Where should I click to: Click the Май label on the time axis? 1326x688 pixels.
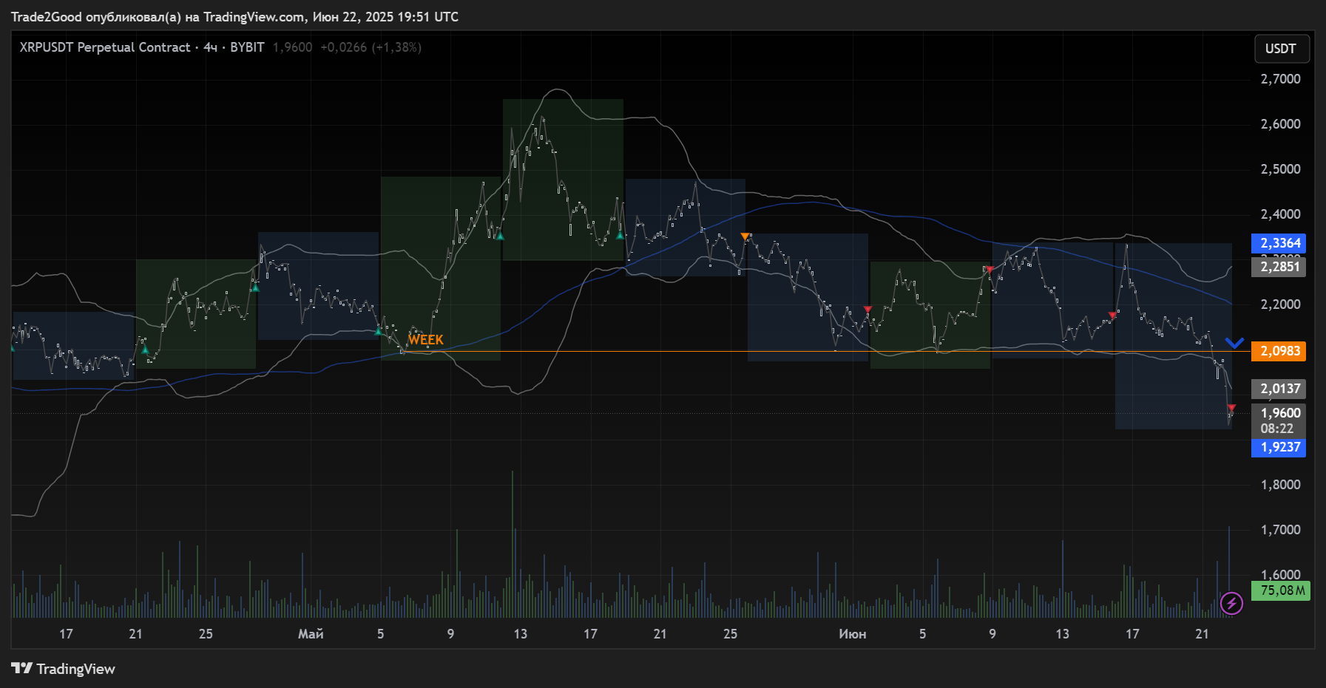(x=311, y=634)
